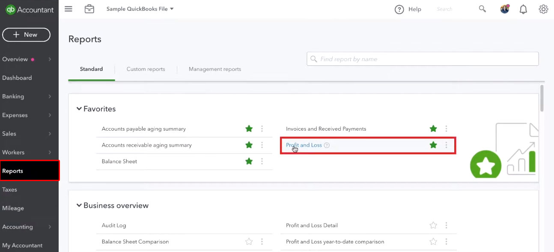
Task: Favorite Profit and Loss Detail with star
Action: click(x=433, y=225)
